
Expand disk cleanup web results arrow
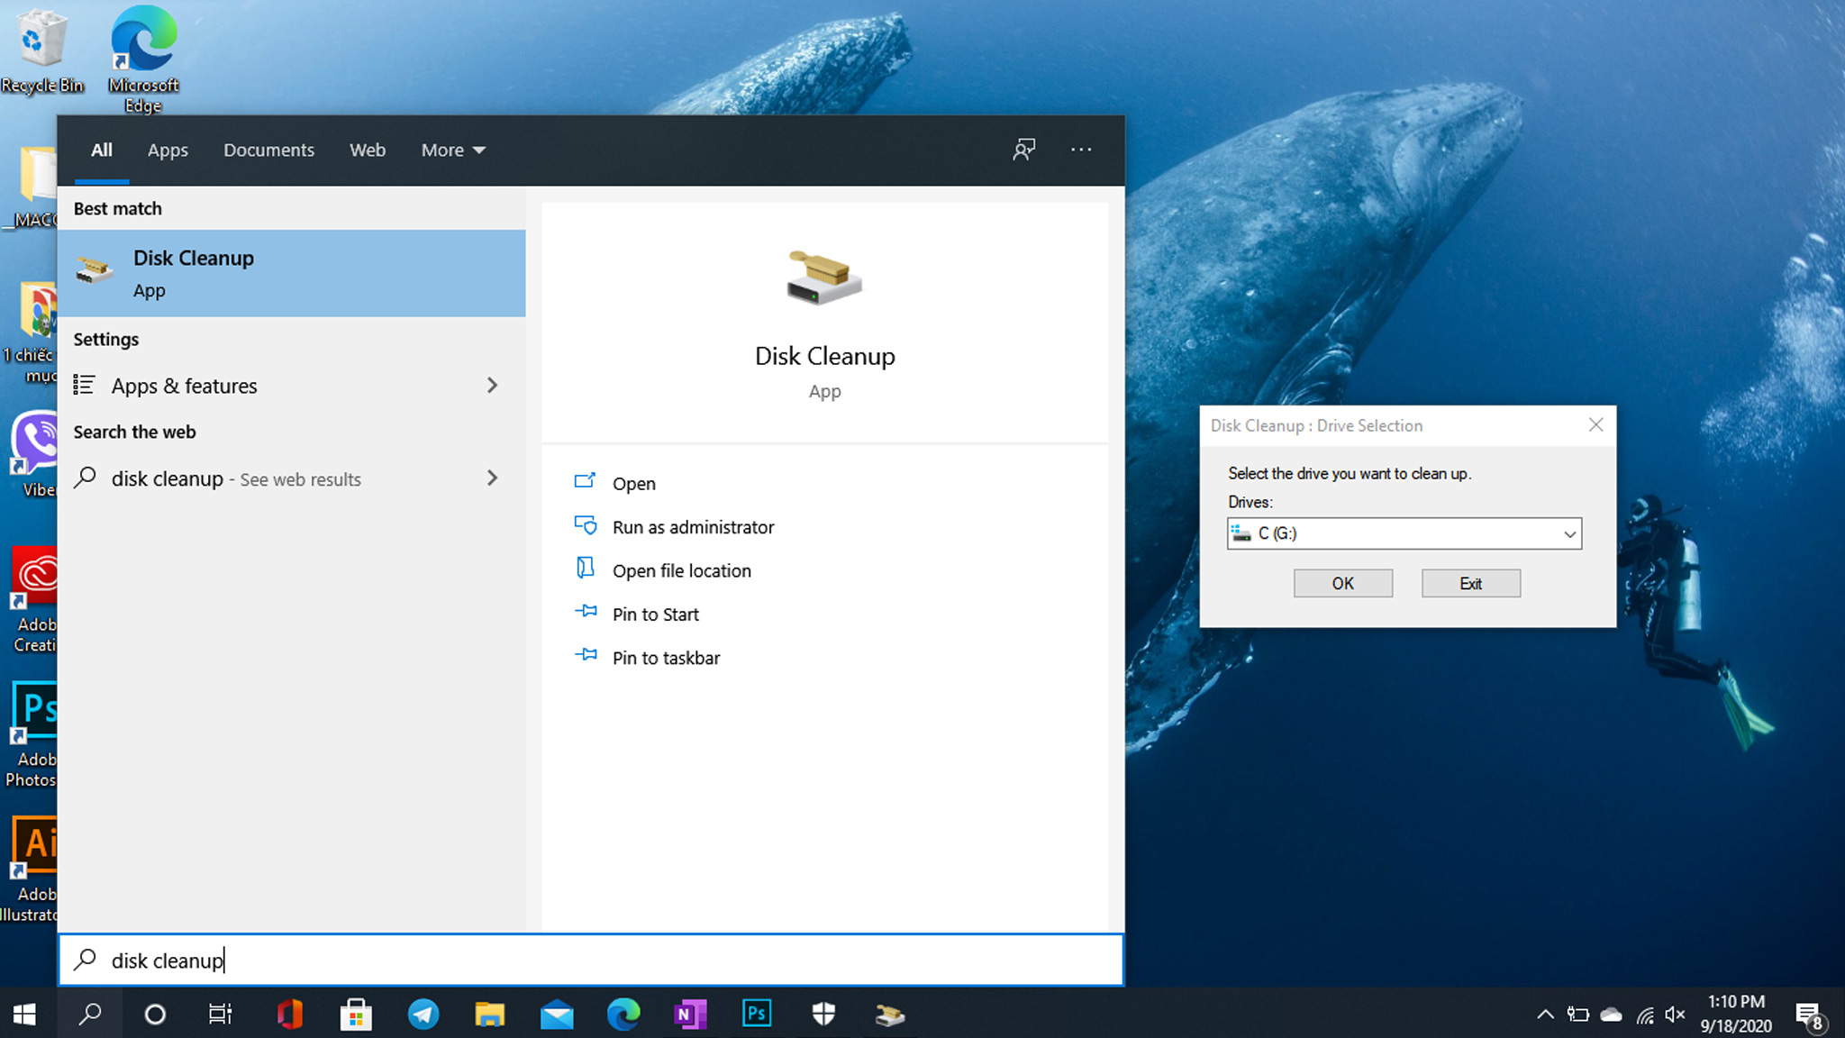click(492, 478)
